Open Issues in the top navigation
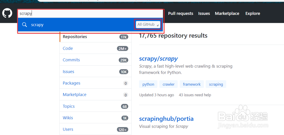284x135 pixels. (204, 13)
